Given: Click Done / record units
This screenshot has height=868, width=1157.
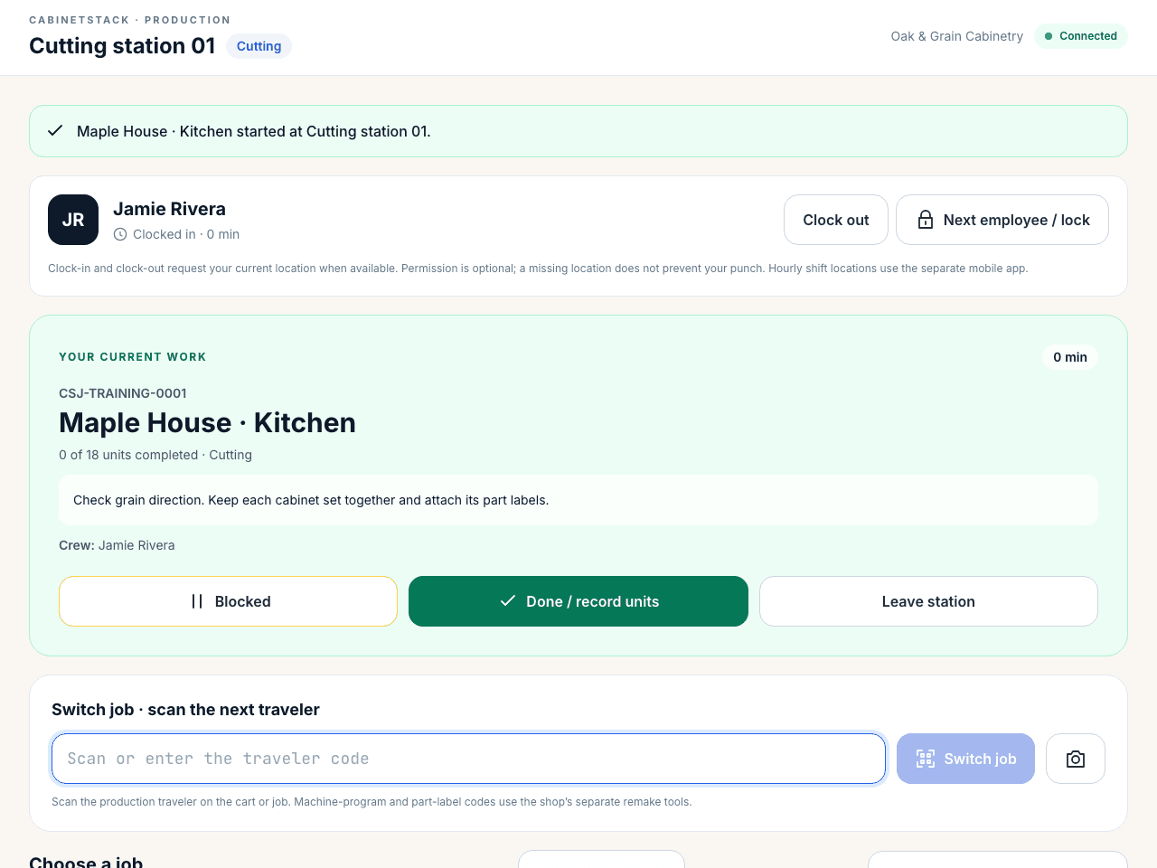Looking at the screenshot, I should tap(578, 601).
